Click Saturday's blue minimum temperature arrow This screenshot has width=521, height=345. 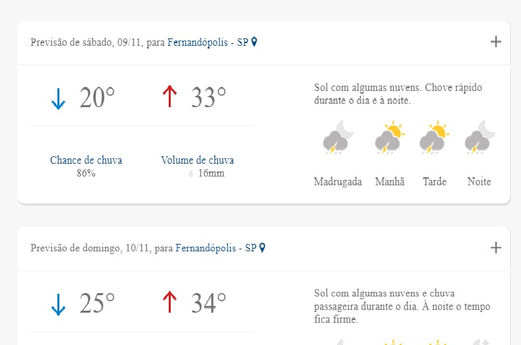[59, 98]
